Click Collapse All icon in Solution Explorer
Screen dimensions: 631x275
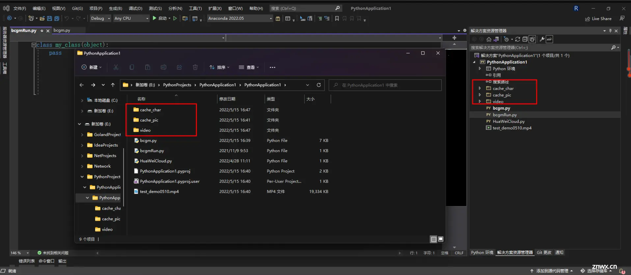point(525,39)
